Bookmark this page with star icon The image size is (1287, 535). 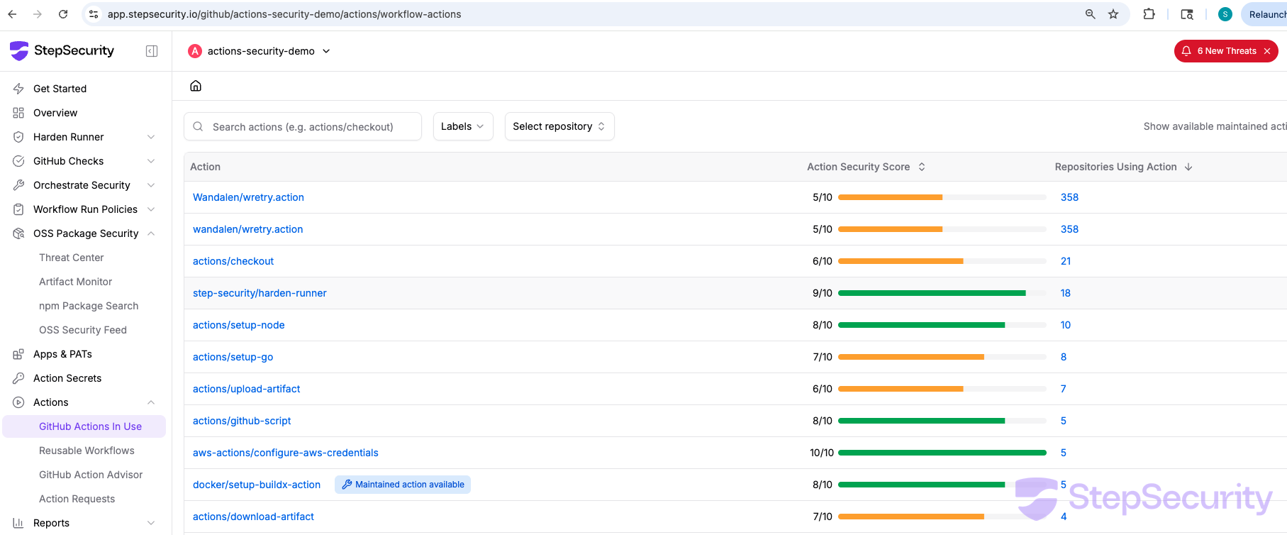1113,14
